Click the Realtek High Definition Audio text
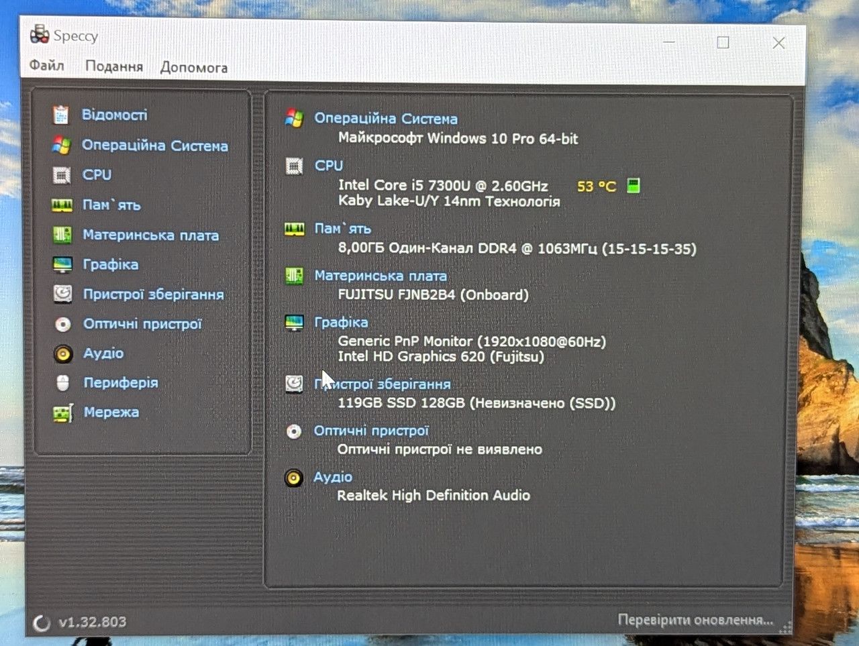The image size is (859, 646). pyautogui.click(x=434, y=496)
